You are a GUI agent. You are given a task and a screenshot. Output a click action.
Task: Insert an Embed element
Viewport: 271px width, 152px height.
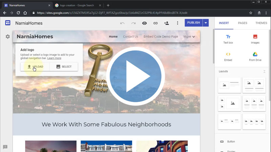228,56
